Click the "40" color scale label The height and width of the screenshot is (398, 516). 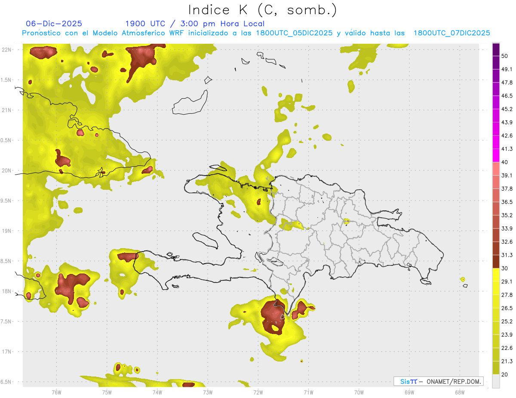pos(505,162)
